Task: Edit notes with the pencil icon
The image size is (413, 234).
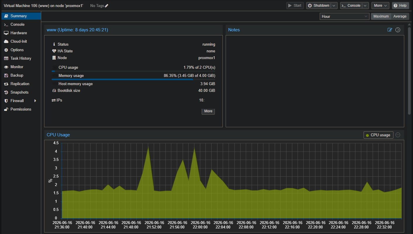Action: tap(390, 30)
